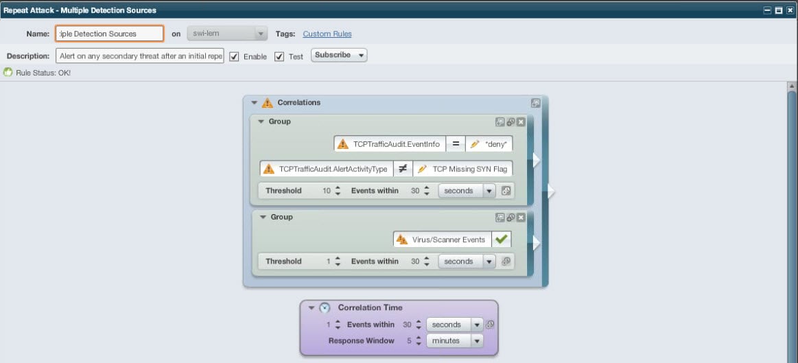Click the link icon in first Group header
The image size is (798, 363).
(511, 122)
